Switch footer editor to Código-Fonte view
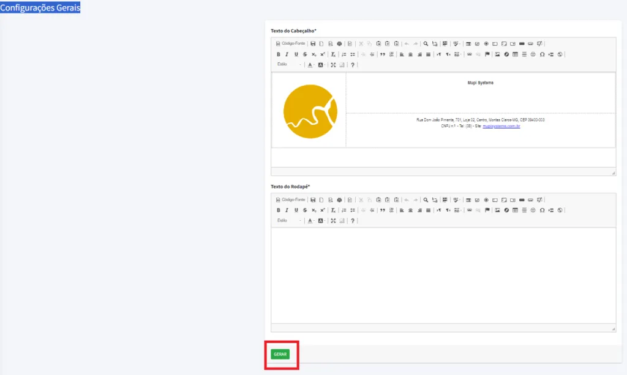The width and height of the screenshot is (627, 375). (291, 200)
